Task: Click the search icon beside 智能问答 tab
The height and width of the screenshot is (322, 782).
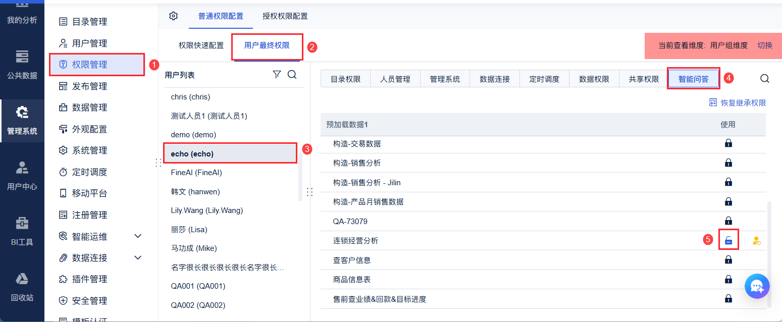Action: pos(765,79)
